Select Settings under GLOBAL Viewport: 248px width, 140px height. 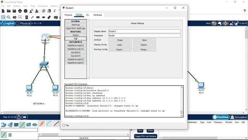pos(76,25)
